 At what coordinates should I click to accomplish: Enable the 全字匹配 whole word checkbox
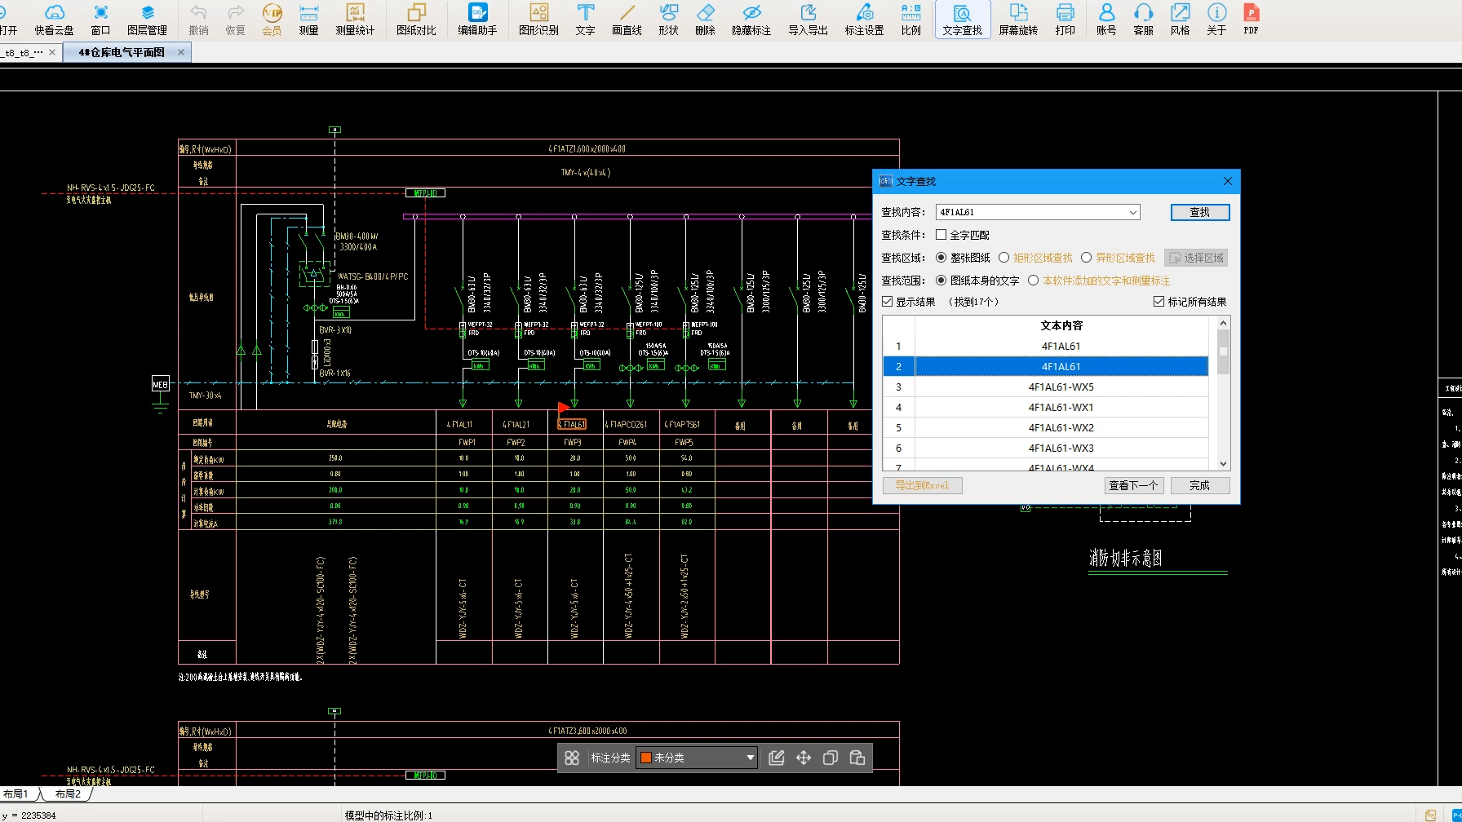[941, 235]
